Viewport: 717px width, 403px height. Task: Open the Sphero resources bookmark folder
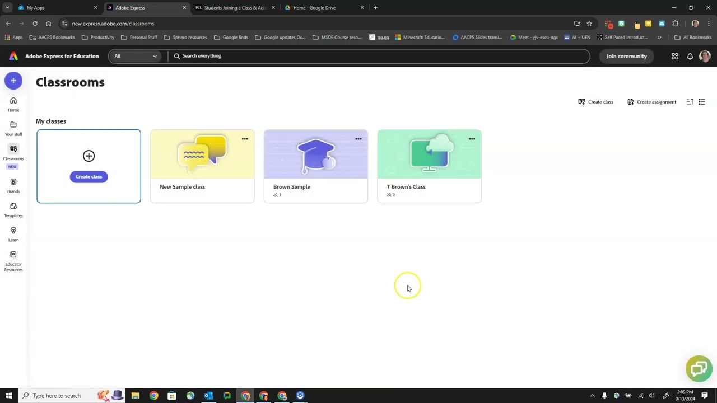click(x=185, y=38)
